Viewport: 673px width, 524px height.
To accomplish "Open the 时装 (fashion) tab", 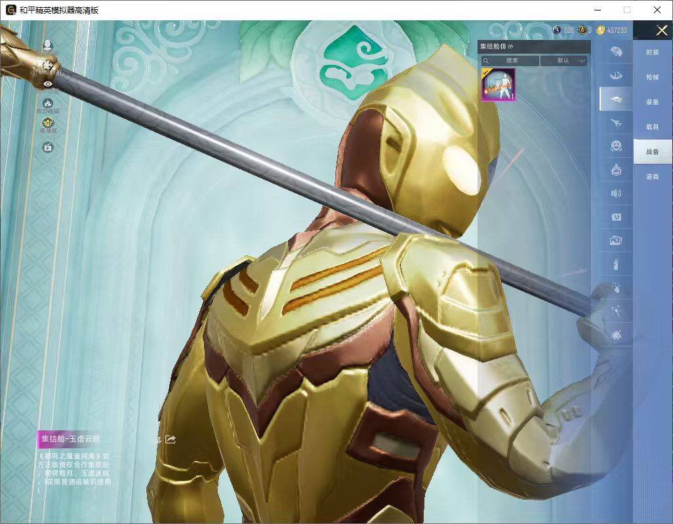I will [x=653, y=52].
